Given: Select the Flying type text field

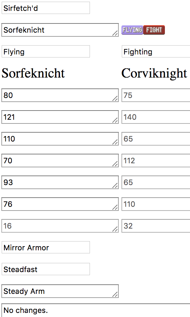Looking at the screenshot, I should pyautogui.click(x=46, y=51).
